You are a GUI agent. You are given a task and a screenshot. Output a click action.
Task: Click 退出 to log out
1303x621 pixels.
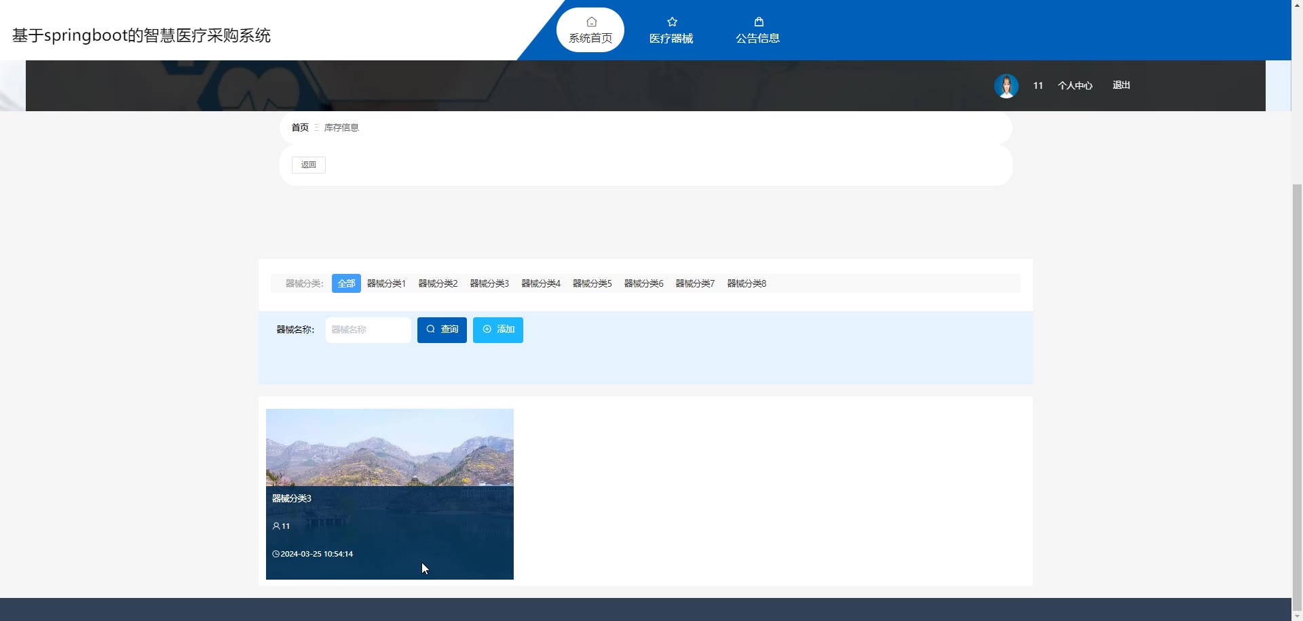(x=1121, y=85)
